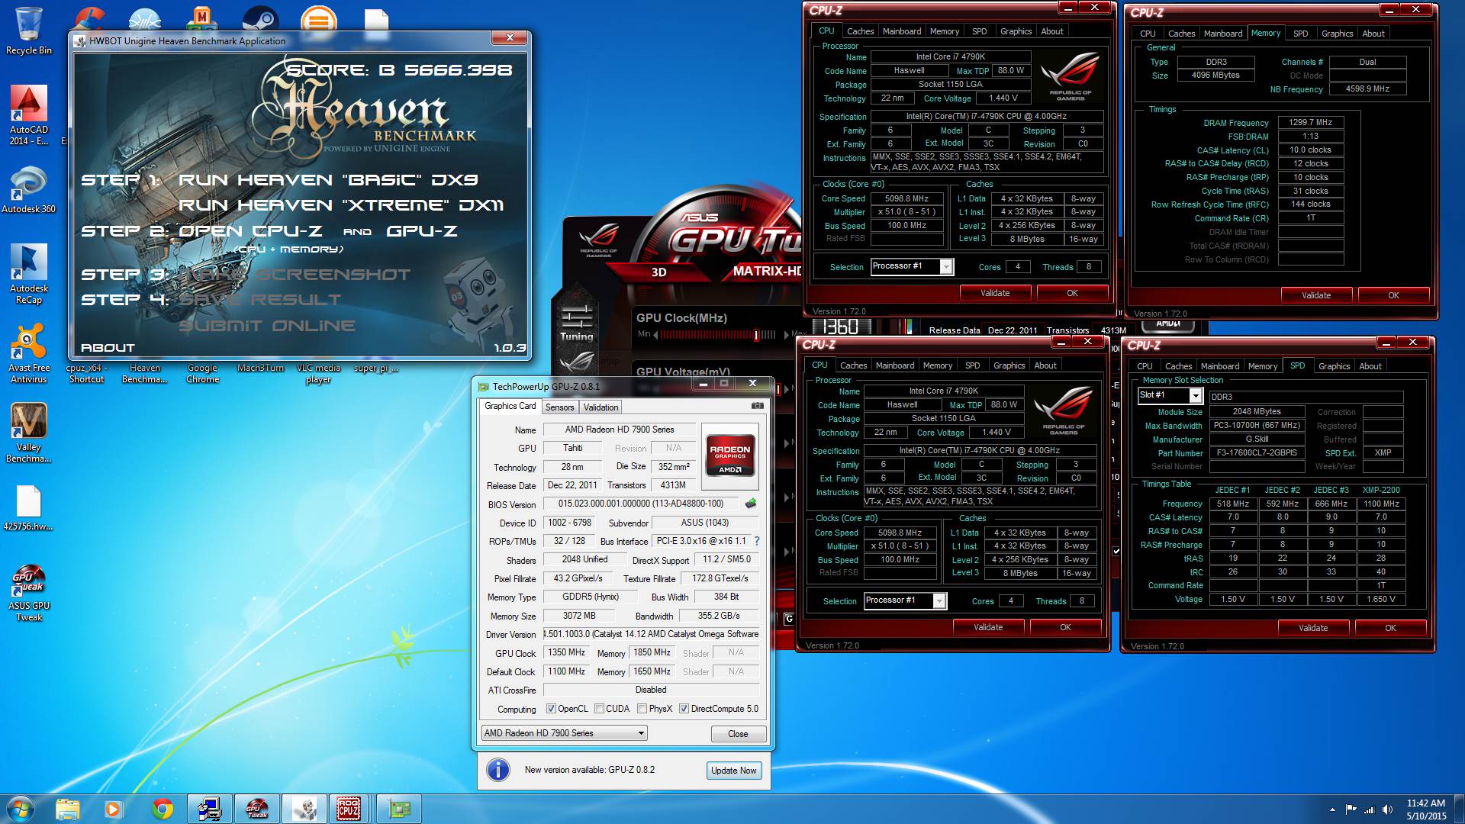Switch to GPU Tweak on the taskbar
1465x824 pixels.
coord(257,809)
